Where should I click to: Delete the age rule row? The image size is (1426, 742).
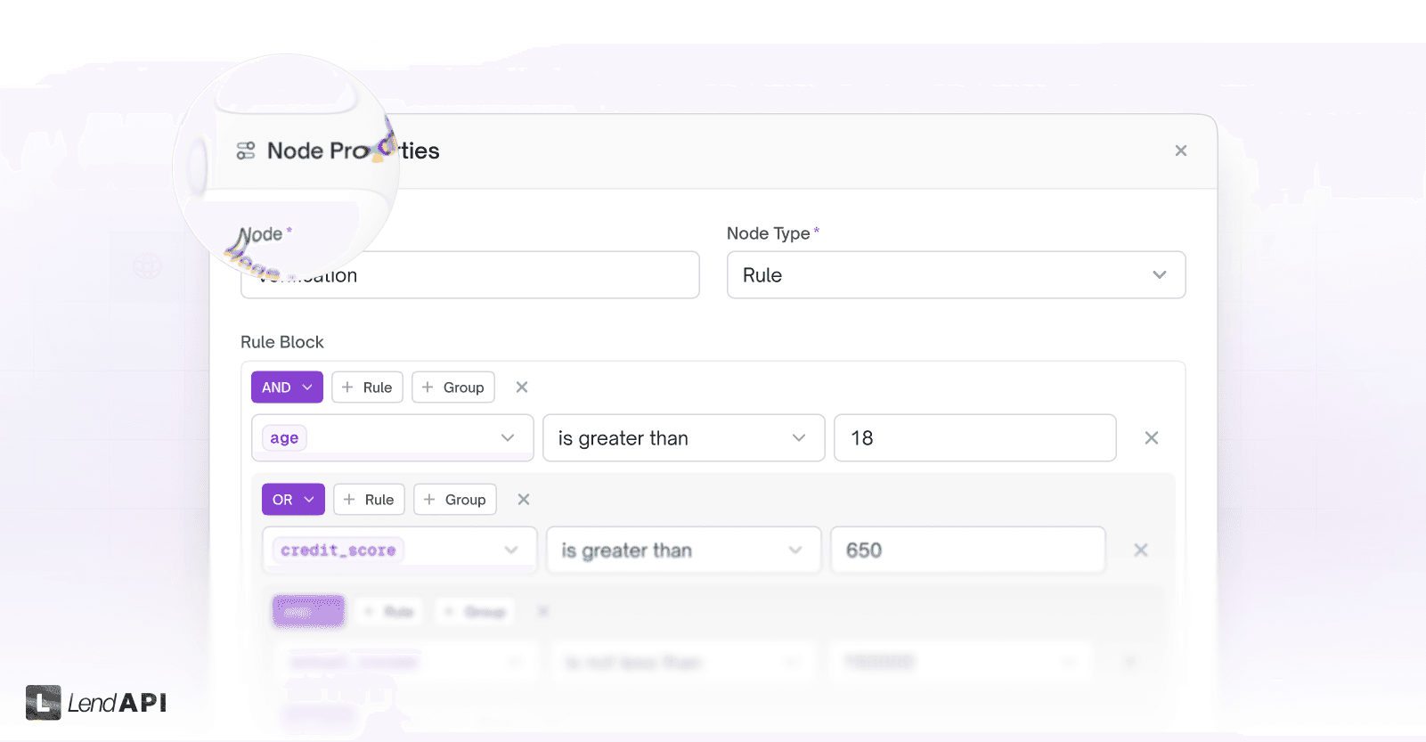point(1151,437)
